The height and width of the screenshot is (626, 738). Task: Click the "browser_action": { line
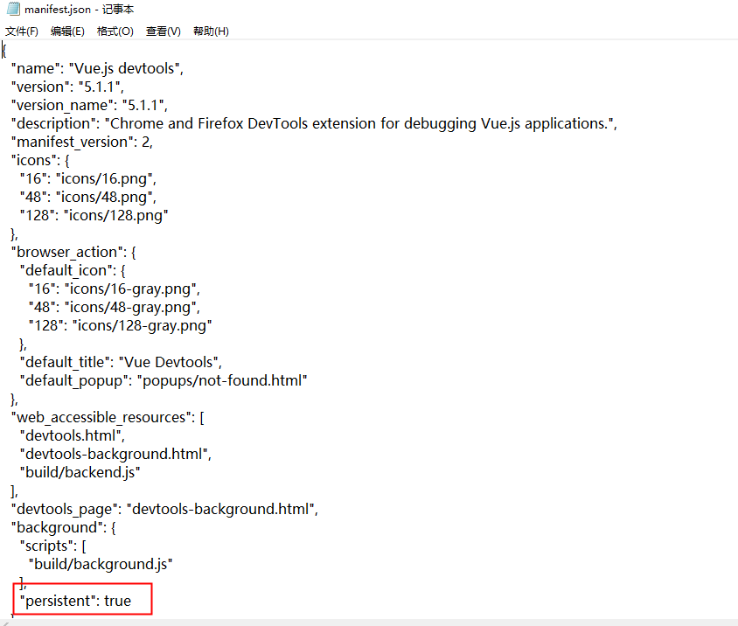[x=74, y=253]
